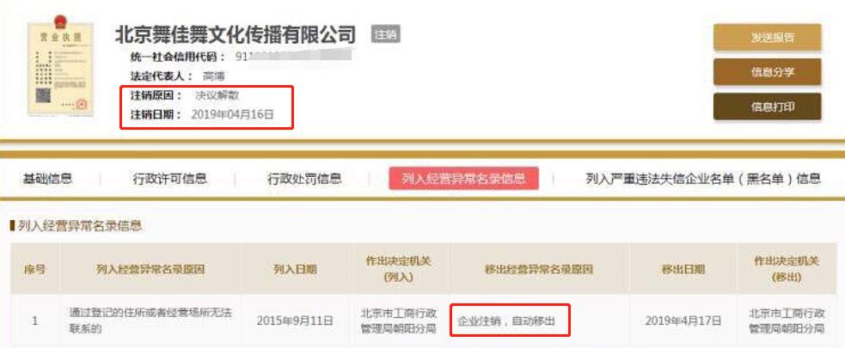Click the 2015年9月11日 listing date cell
The height and width of the screenshot is (348, 845).
click(295, 321)
